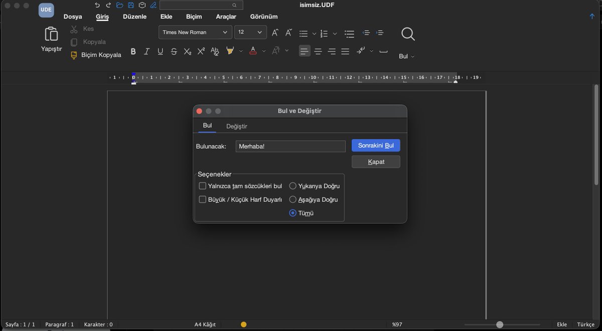The height and width of the screenshot is (331, 602).
Task: Click the blue up arrow at the top right
Action: [592, 17]
